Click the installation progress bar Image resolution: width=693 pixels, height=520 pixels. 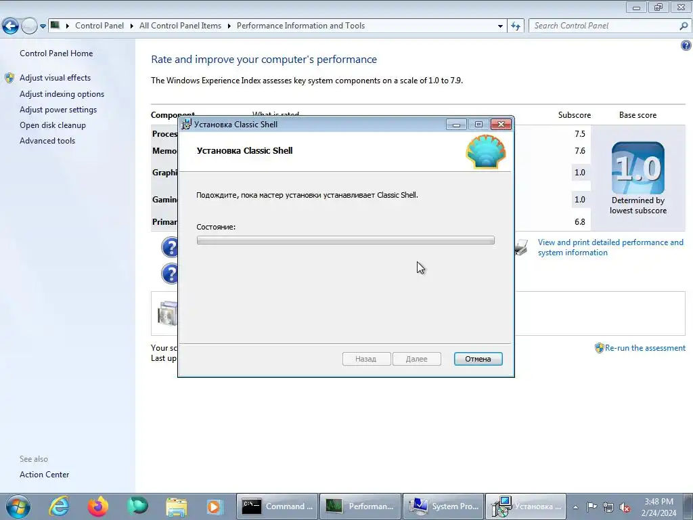coord(346,240)
